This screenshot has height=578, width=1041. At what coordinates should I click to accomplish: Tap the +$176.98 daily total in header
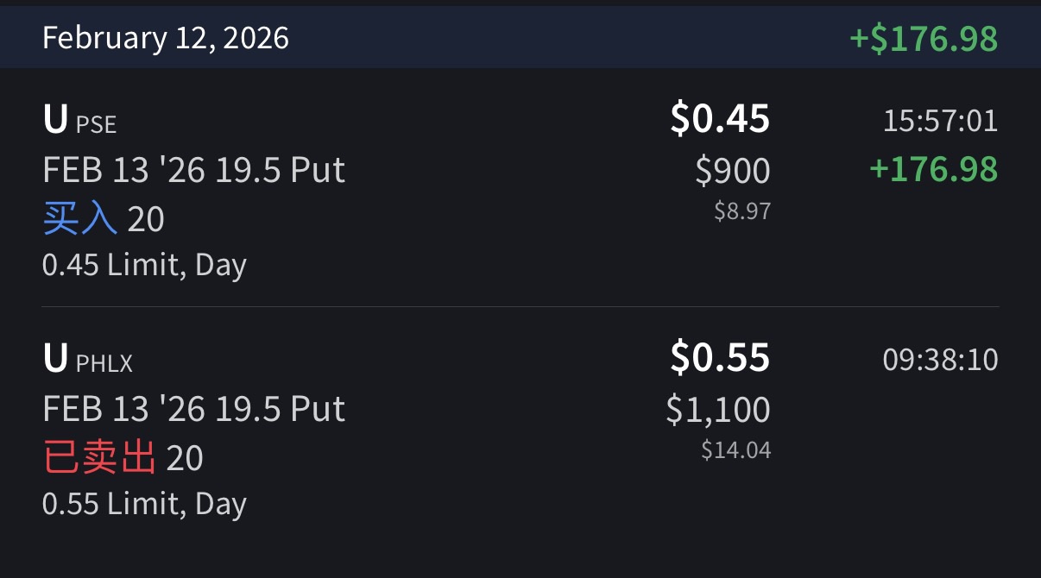click(x=923, y=39)
